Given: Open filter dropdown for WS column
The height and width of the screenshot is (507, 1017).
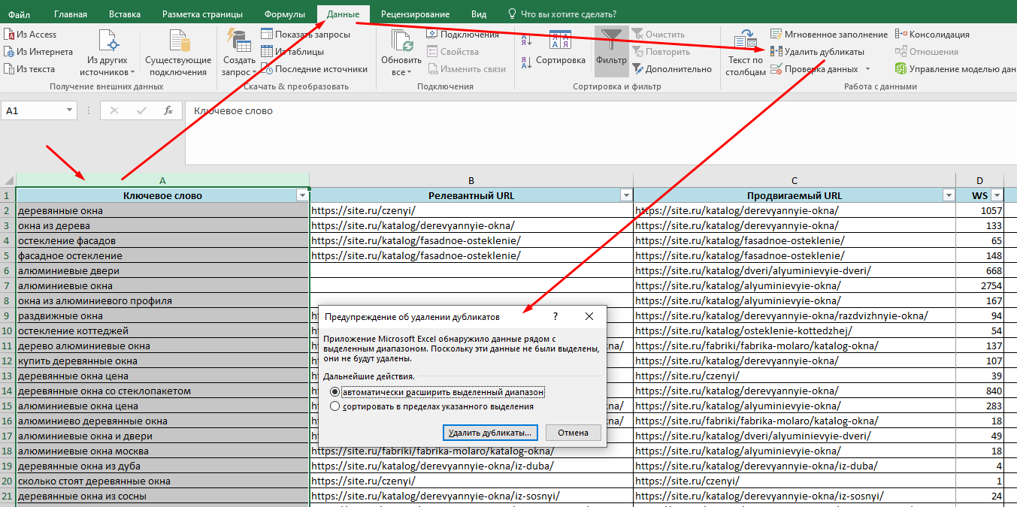Looking at the screenshot, I should (x=997, y=195).
